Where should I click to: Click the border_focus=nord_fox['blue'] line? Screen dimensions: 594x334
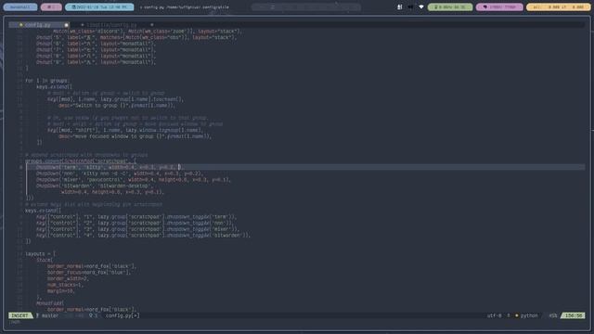(x=89, y=272)
